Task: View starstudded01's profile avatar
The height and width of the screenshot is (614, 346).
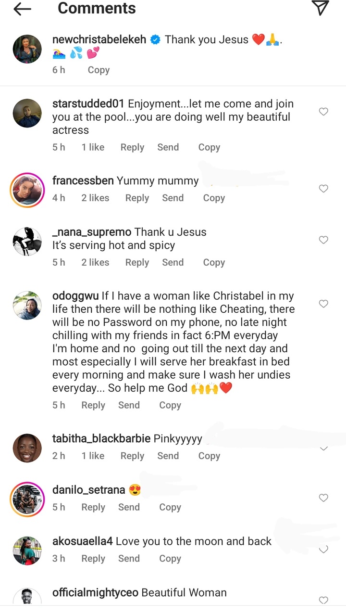Action: pyautogui.click(x=27, y=114)
